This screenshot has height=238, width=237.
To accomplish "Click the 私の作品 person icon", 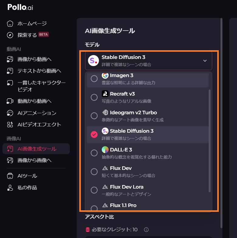I will [x=10, y=187].
